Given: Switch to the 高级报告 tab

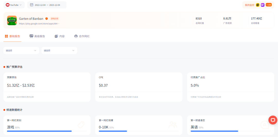Looking at the screenshot, I should [37, 36].
